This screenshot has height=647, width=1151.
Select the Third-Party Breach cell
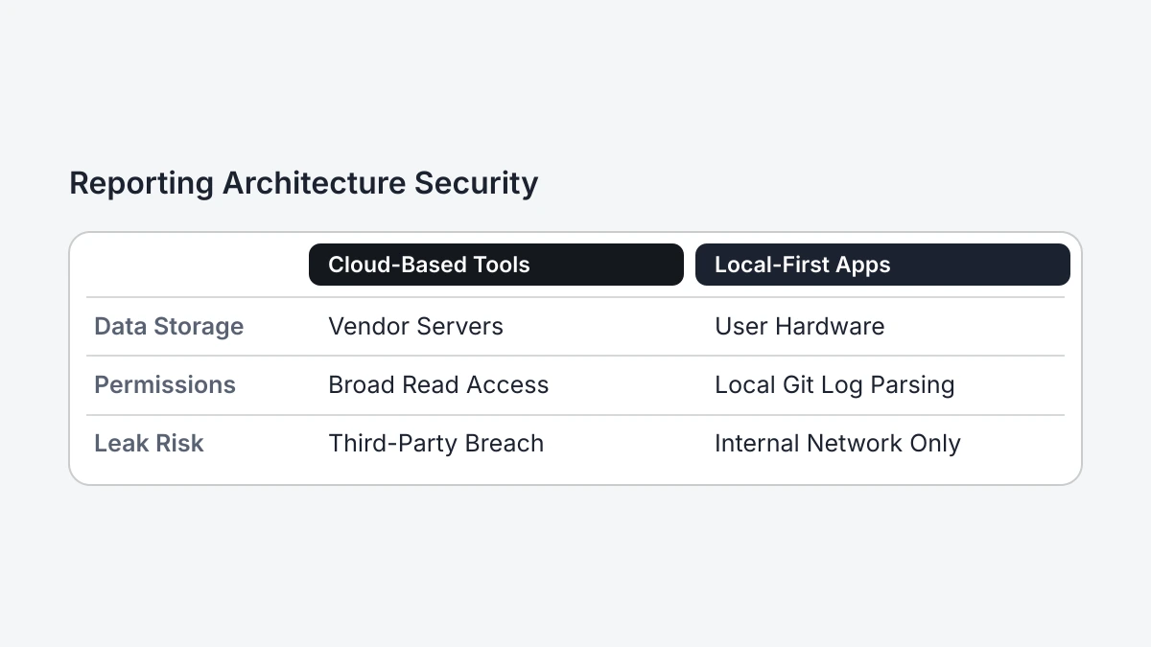[435, 444]
